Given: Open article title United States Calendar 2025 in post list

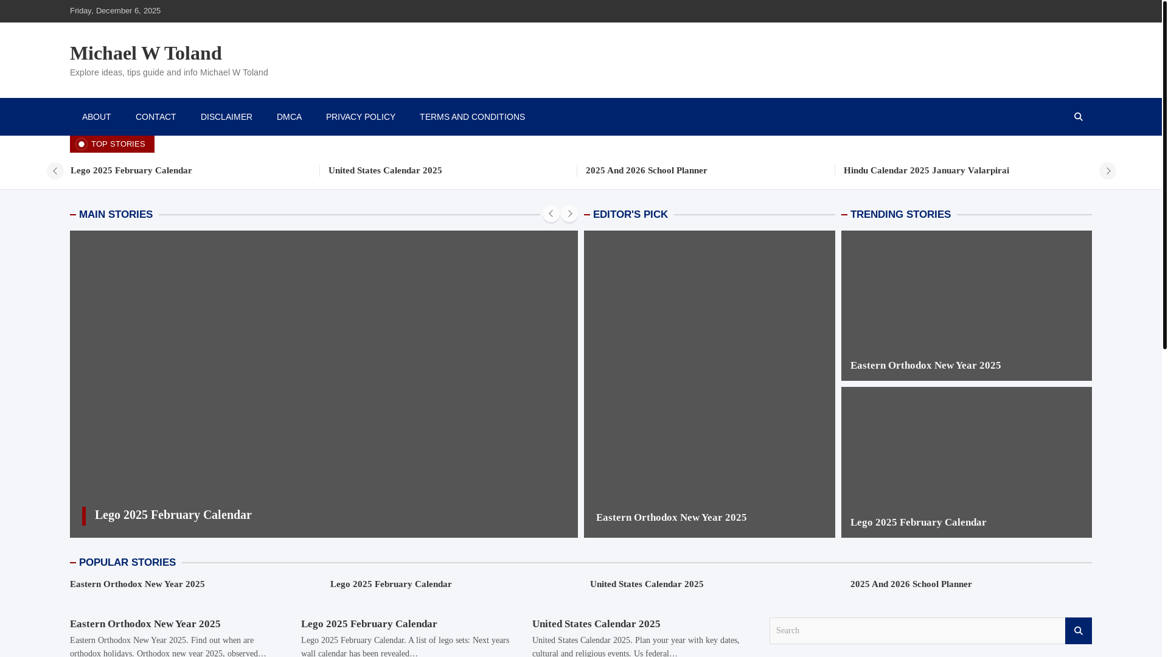Looking at the screenshot, I should [596, 624].
